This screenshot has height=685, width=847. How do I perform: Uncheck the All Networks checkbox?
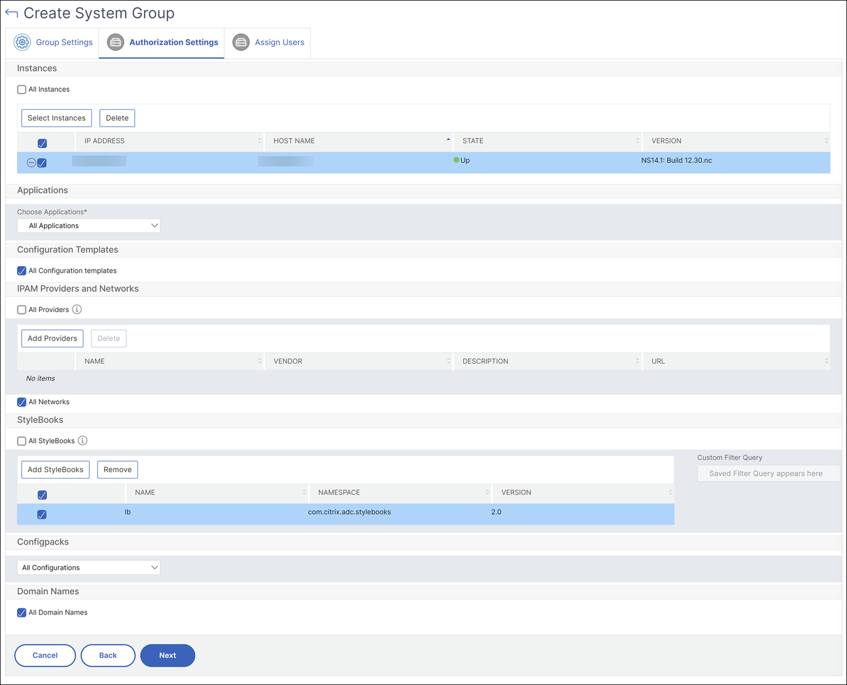21,402
